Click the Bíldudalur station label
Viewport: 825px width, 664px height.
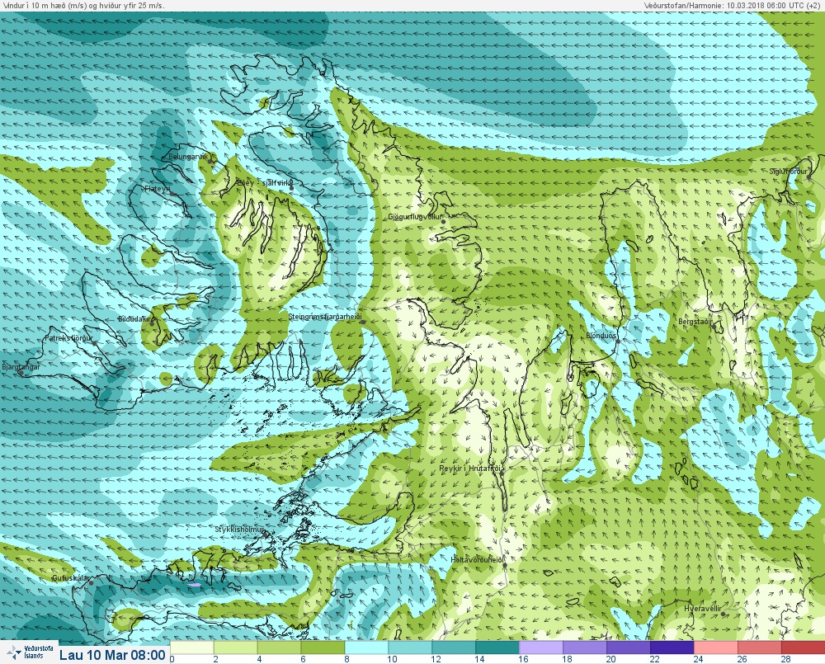(134, 319)
